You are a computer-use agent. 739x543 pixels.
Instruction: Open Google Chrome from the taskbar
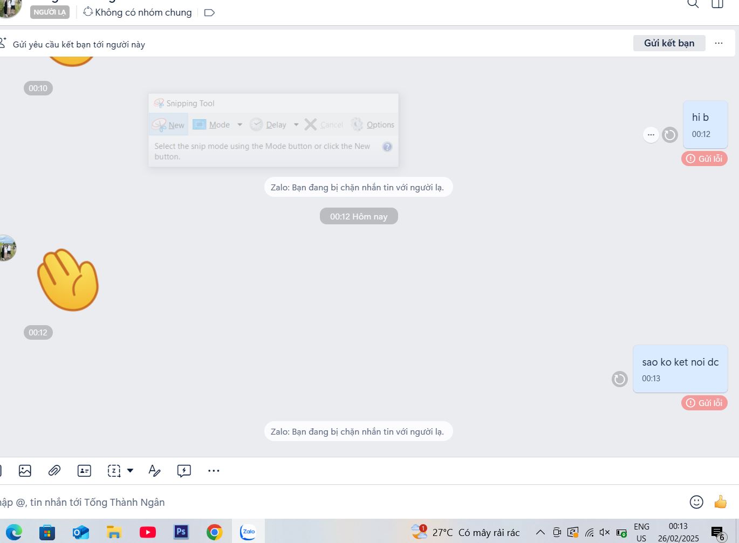tap(214, 532)
